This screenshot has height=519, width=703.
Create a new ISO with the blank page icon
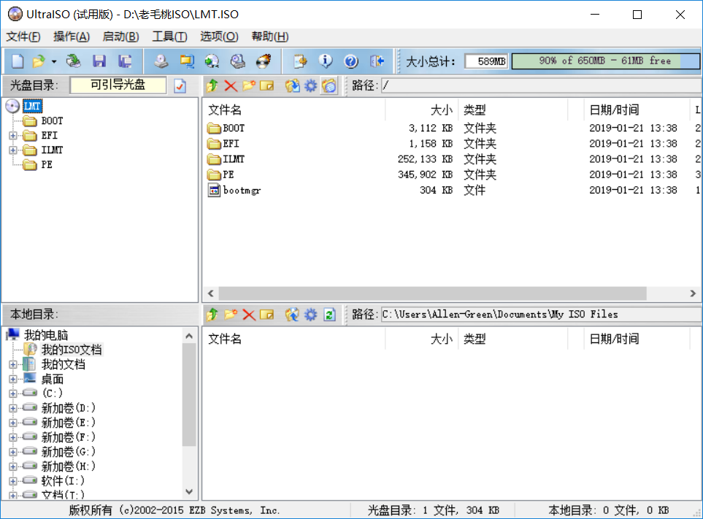pyautogui.click(x=18, y=61)
